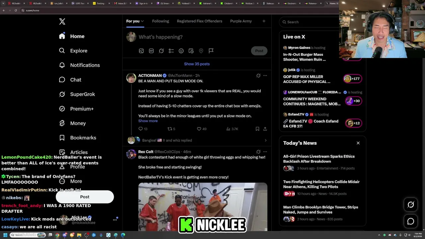Switch to the Purple Army tab
Screen dimensions: 425x239
click(x=241, y=21)
